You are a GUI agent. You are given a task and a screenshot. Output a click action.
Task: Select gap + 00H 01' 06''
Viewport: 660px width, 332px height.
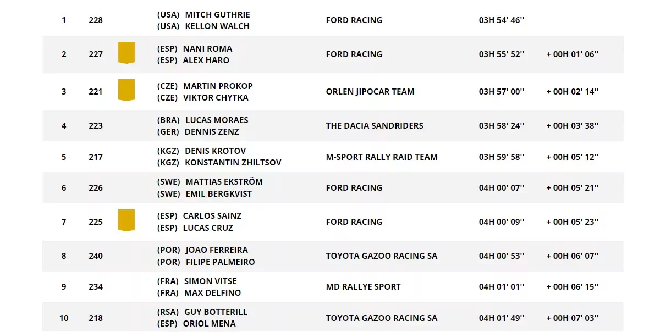click(572, 54)
